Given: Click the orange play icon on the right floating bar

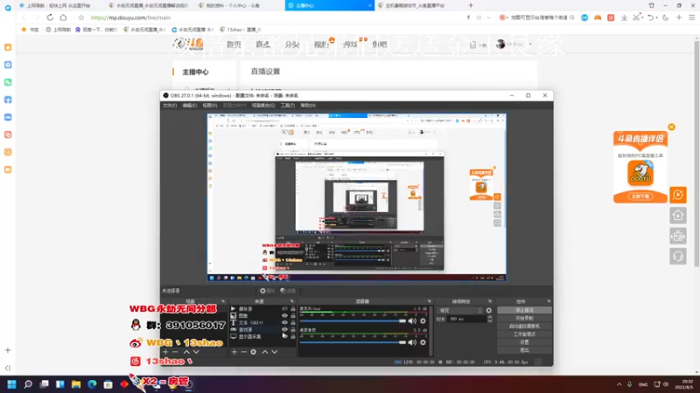Looking at the screenshot, I should tap(678, 195).
